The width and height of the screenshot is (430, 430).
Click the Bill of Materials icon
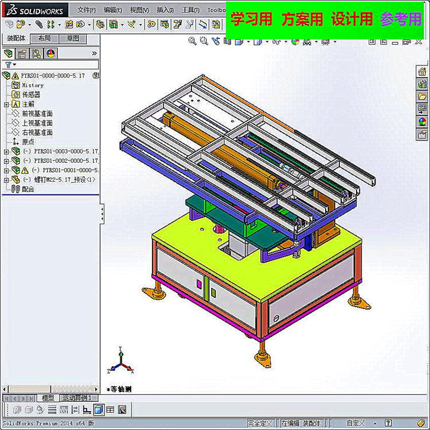coord(165,25)
